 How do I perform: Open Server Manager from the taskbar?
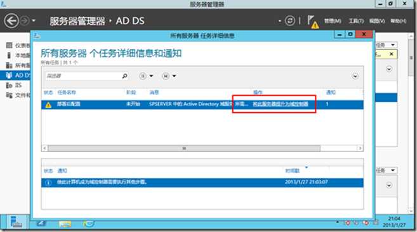pyautogui.click(x=17, y=222)
